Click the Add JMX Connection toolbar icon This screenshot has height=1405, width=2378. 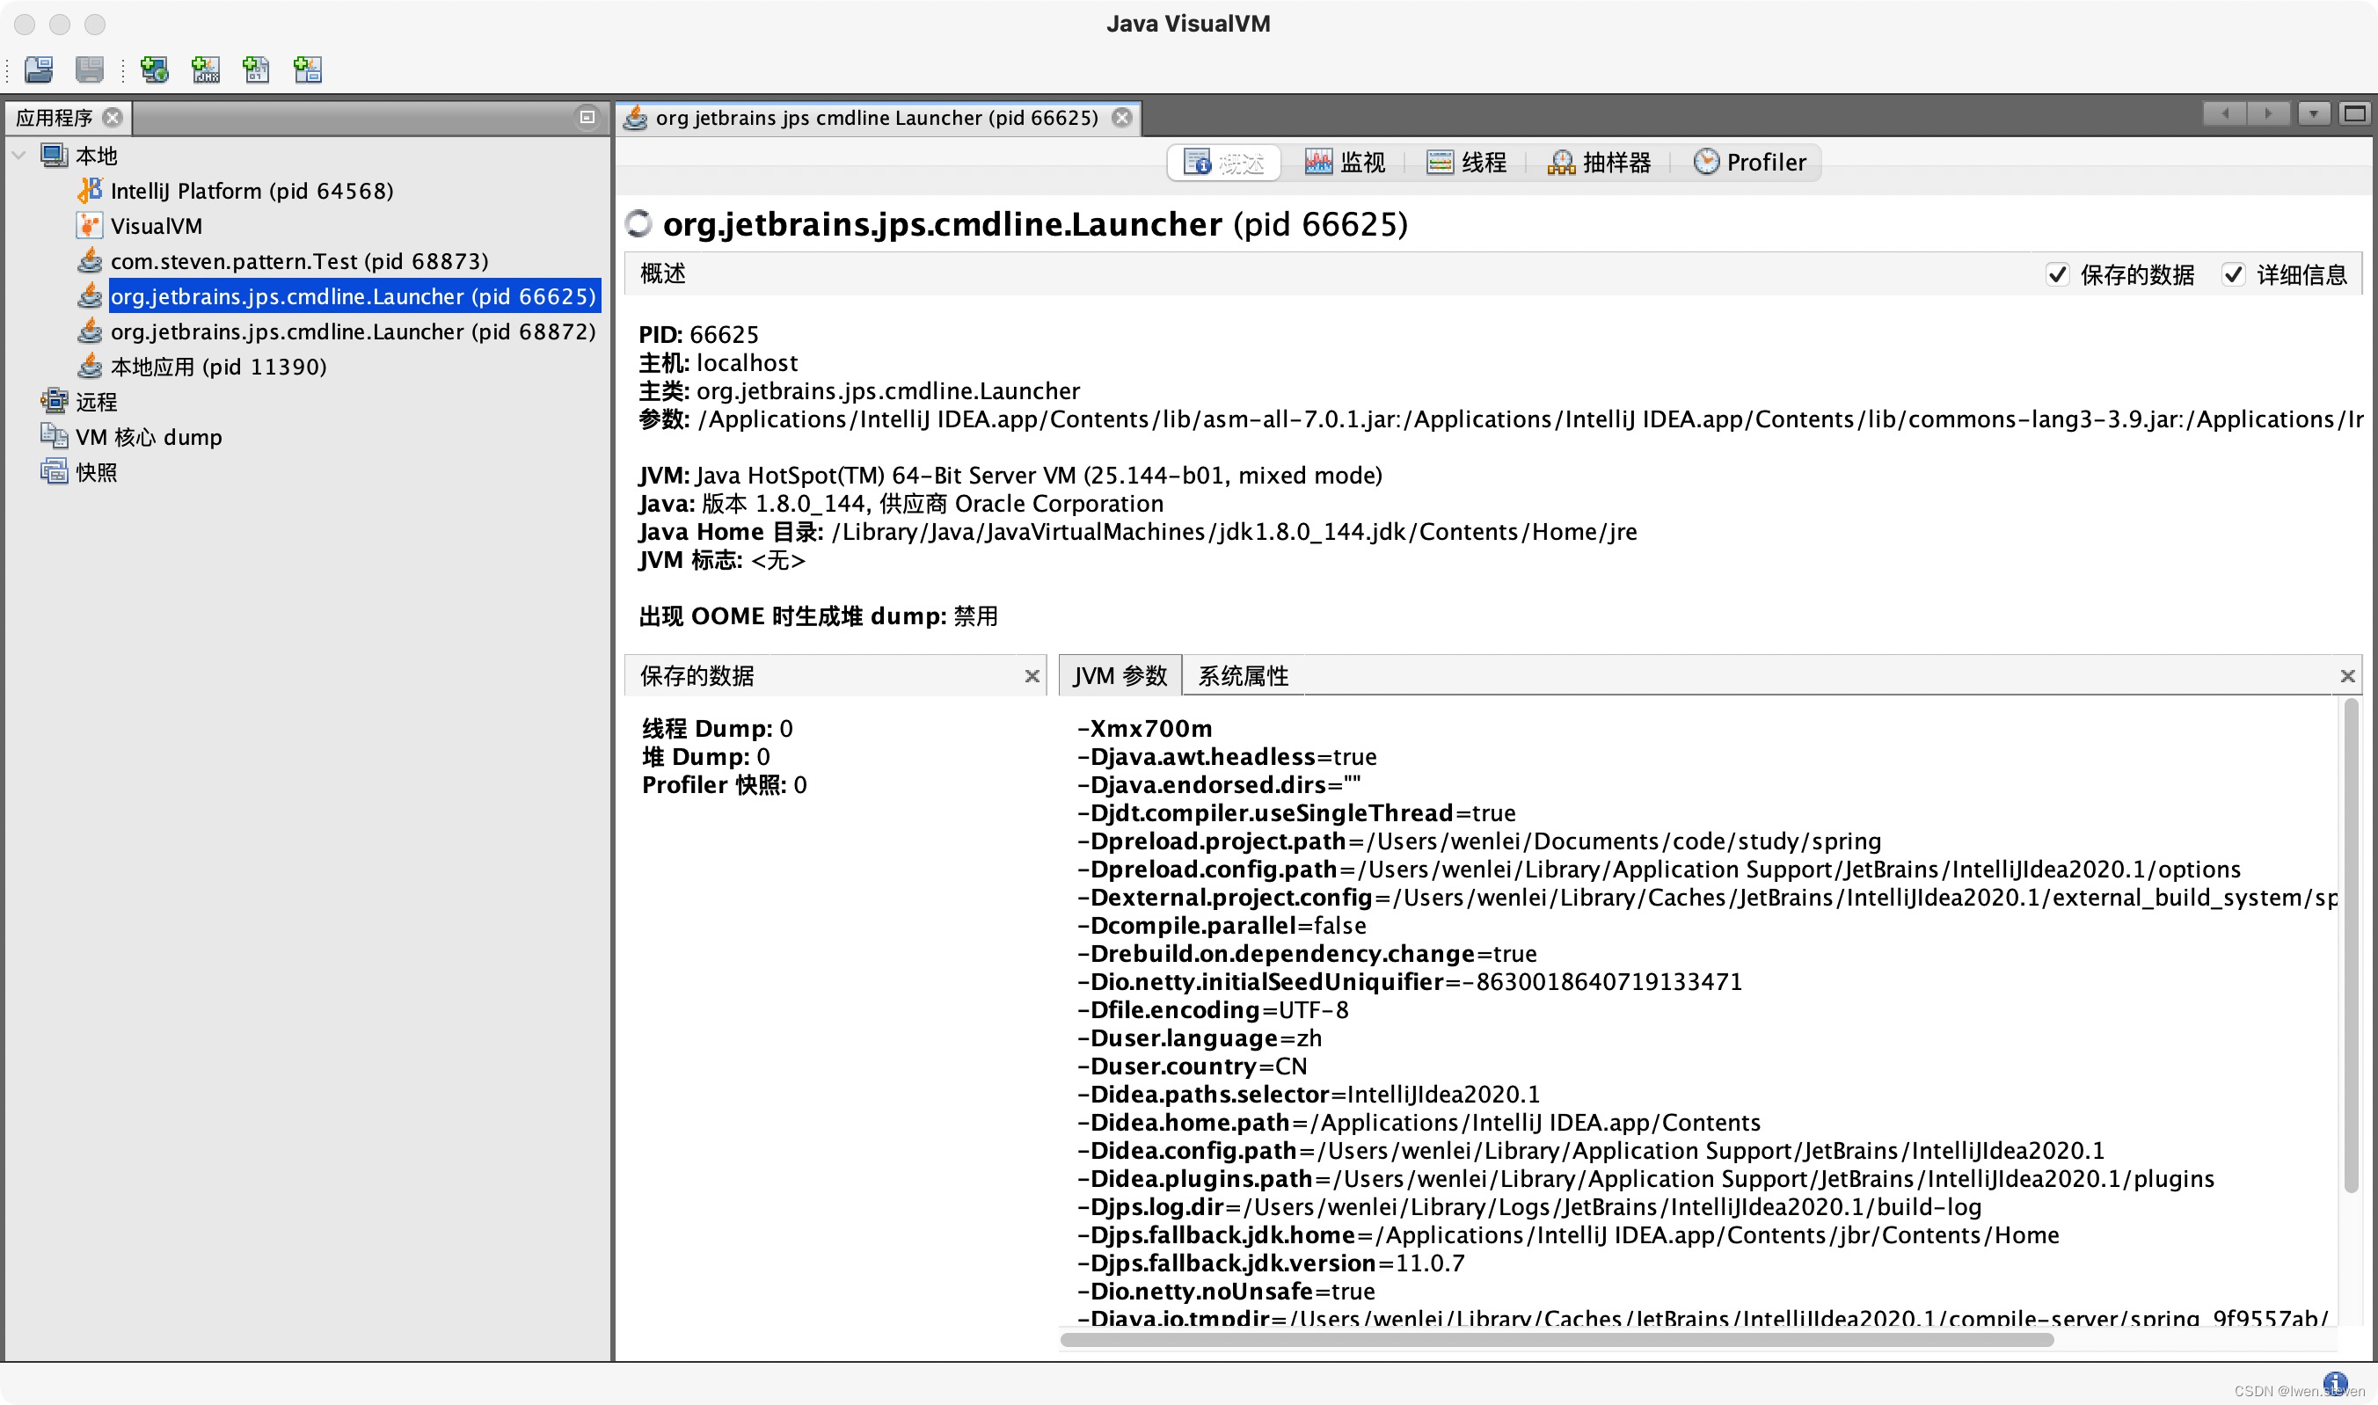pyautogui.click(x=206, y=69)
